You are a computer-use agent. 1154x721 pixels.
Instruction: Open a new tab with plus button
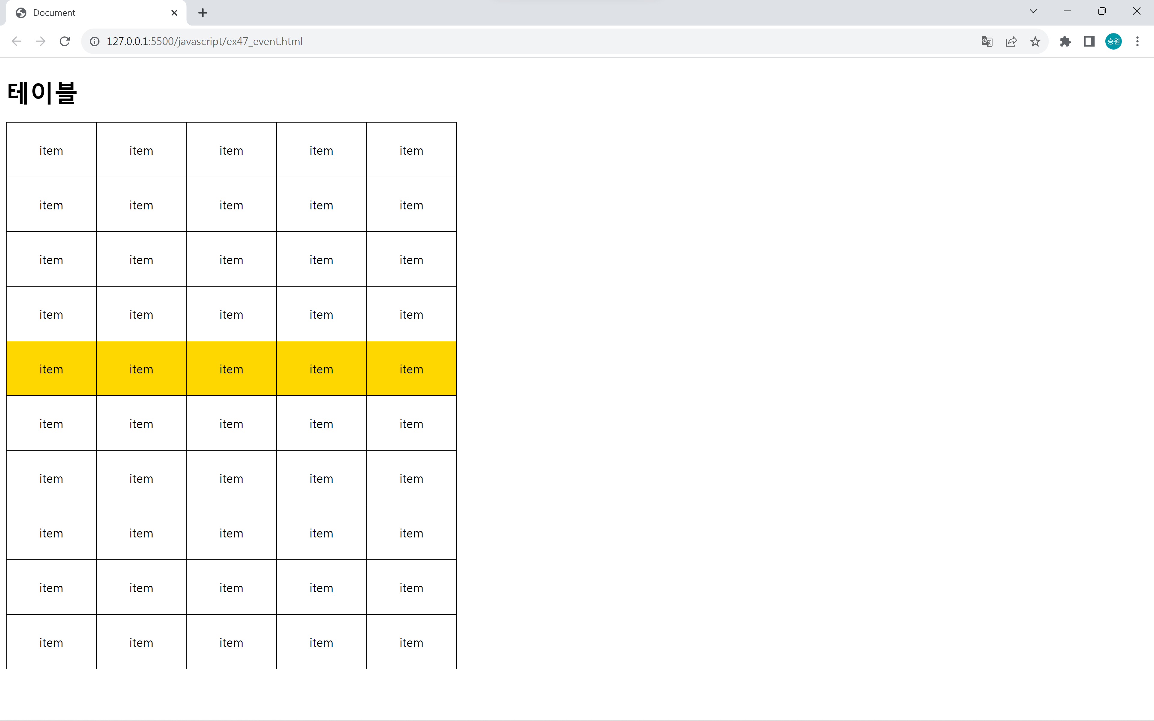coord(203,13)
